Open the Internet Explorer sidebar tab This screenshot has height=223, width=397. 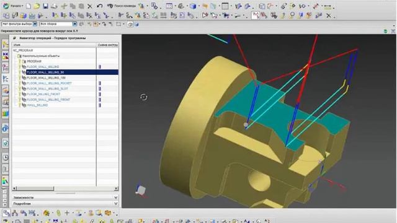point(6,129)
